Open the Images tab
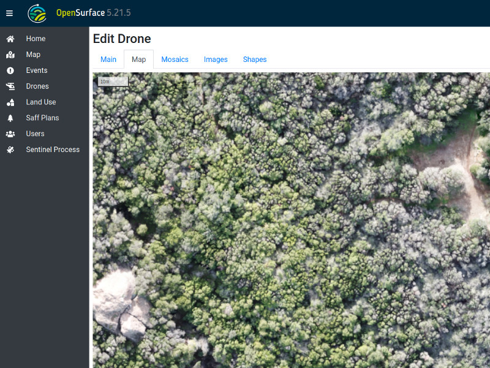The width and height of the screenshot is (490, 368). (x=216, y=59)
